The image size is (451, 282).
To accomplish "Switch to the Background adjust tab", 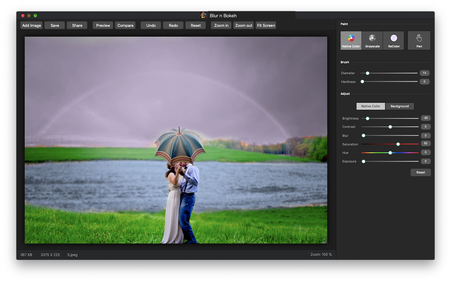I will (400, 106).
